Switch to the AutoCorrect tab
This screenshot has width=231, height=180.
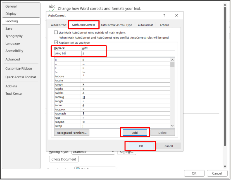[x=59, y=25]
